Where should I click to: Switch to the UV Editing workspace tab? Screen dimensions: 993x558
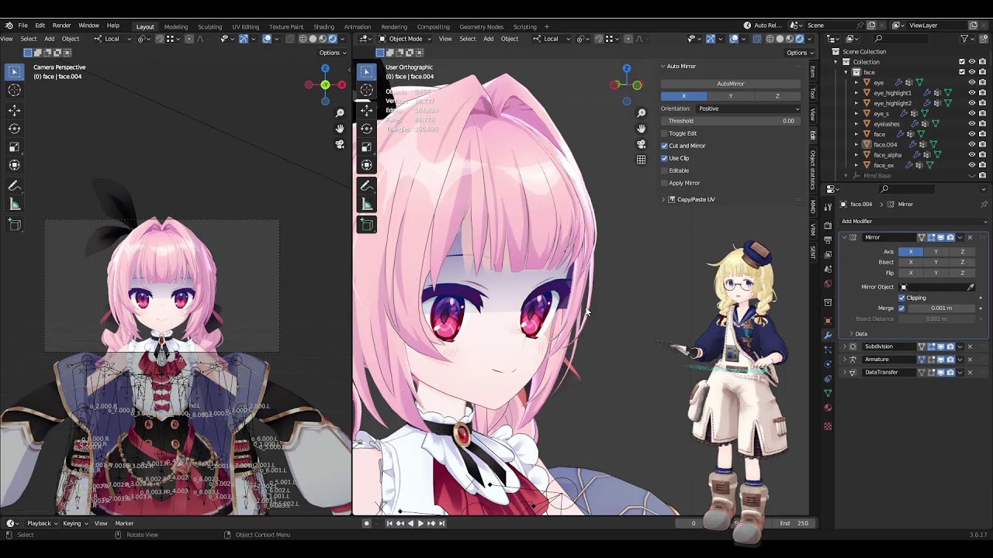pyautogui.click(x=245, y=26)
